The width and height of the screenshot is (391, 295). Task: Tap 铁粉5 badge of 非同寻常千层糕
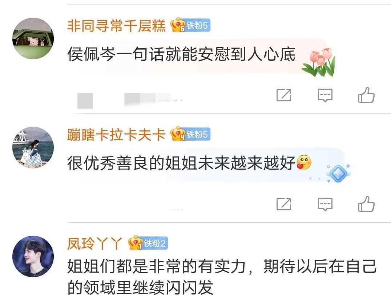click(197, 25)
